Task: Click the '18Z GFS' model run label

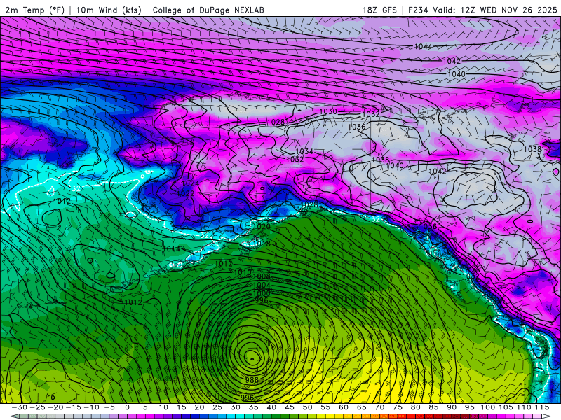Action: 379,10
